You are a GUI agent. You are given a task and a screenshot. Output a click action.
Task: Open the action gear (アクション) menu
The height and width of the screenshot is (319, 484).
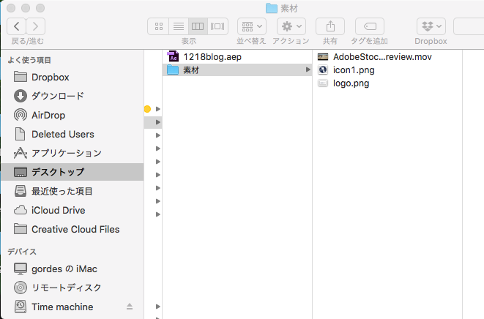[x=291, y=26]
